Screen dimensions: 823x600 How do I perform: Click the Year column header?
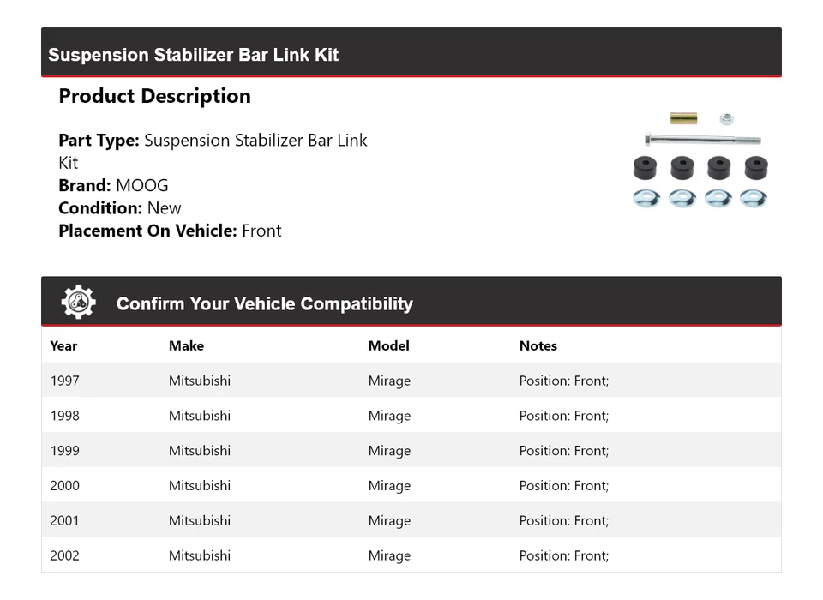63,345
